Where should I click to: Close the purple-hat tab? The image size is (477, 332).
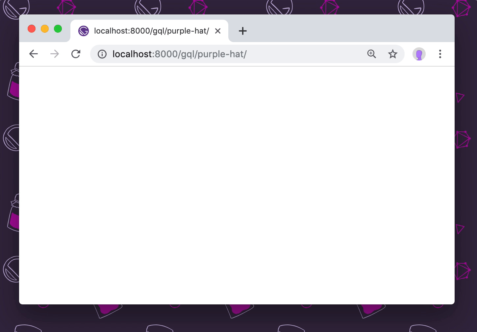(x=217, y=31)
